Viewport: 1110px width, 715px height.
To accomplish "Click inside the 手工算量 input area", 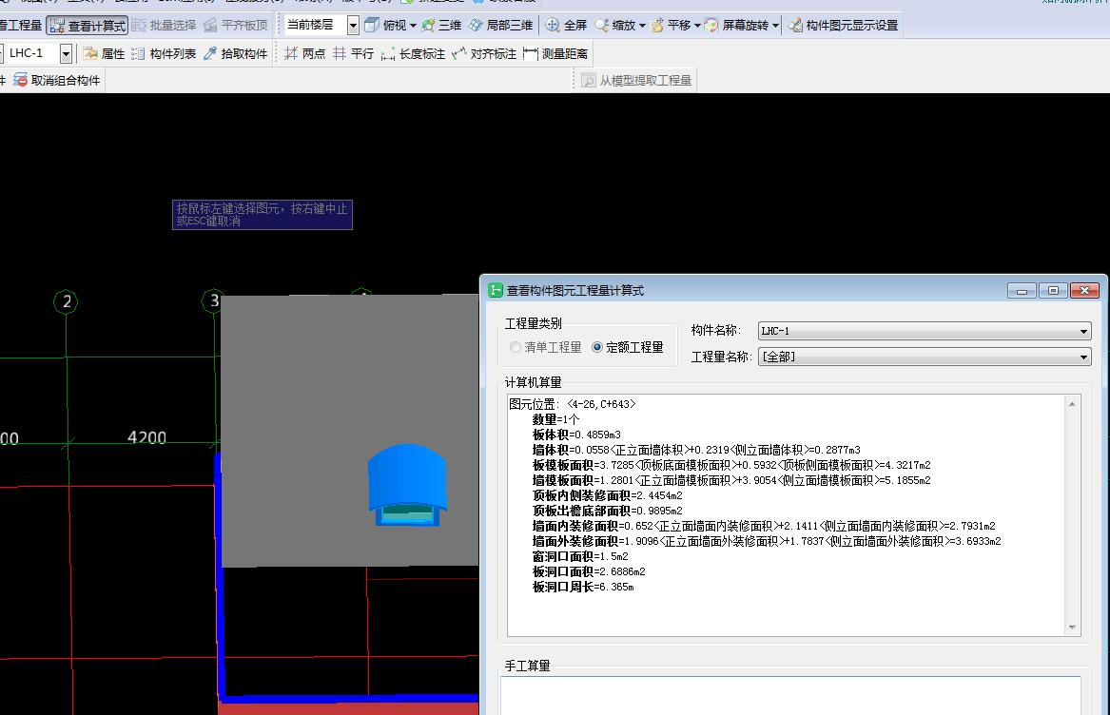I will (x=790, y=696).
